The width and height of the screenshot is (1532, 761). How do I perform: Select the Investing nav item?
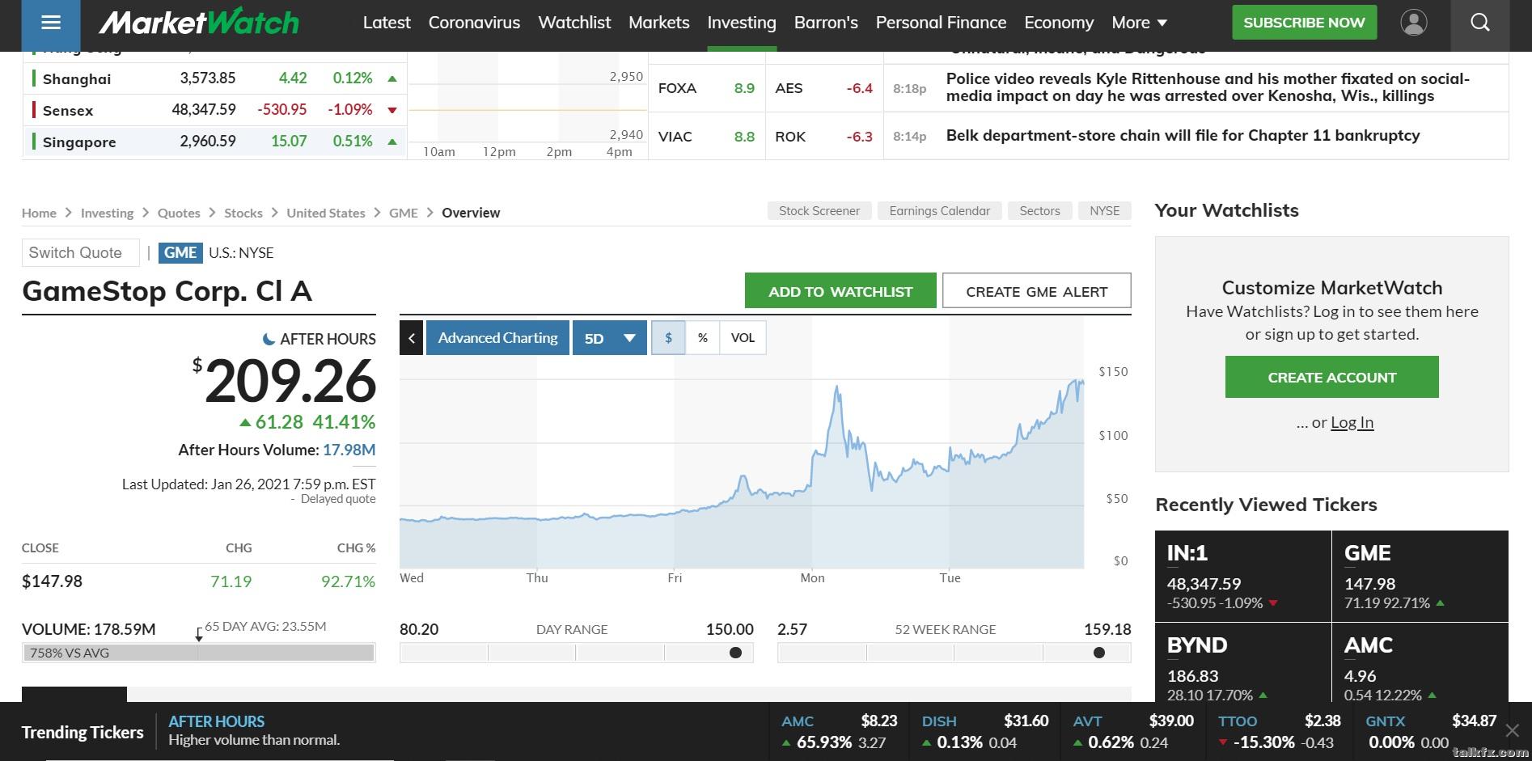click(742, 23)
